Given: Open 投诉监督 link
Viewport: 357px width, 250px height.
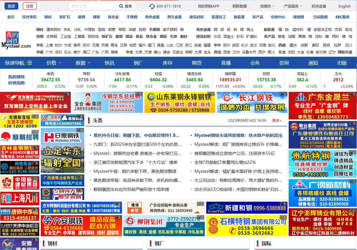Looking at the screenshot, I should tap(319, 6).
